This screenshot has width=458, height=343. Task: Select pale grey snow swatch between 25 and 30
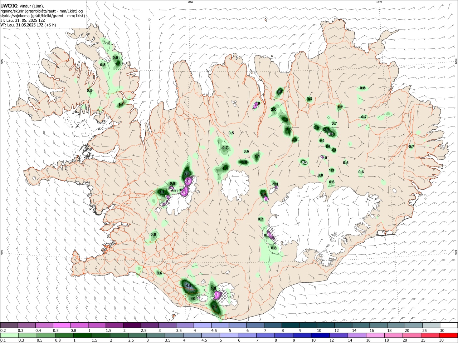tap(431, 325)
